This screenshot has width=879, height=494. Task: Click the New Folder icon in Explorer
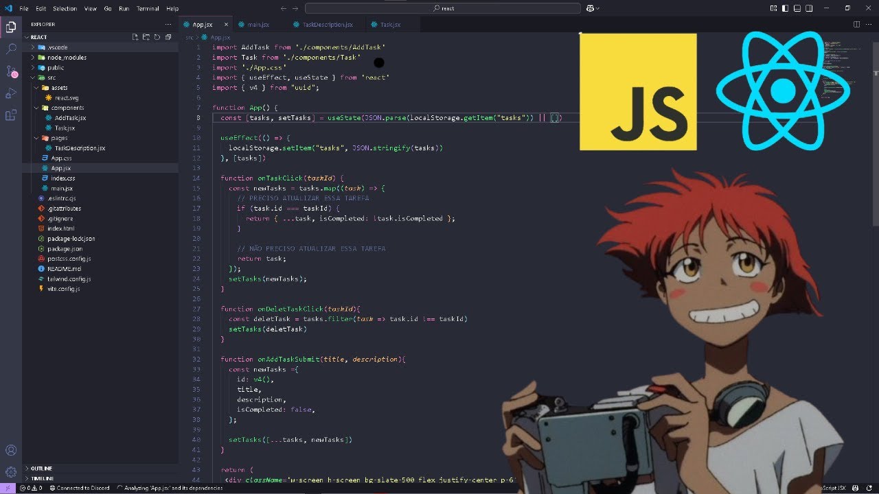point(146,37)
